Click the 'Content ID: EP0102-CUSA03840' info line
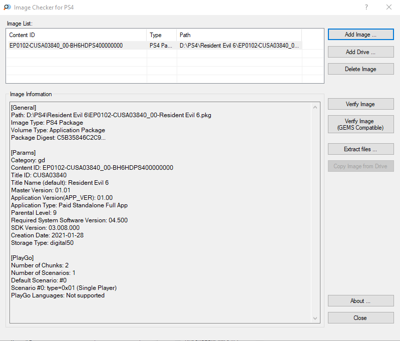The image size is (400, 341). point(92,168)
